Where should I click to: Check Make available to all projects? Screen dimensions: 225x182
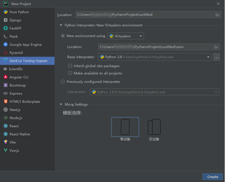[70, 73]
